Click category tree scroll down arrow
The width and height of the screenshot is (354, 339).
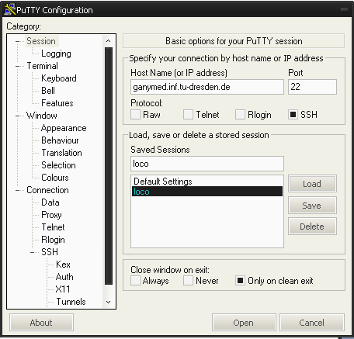[109, 302]
